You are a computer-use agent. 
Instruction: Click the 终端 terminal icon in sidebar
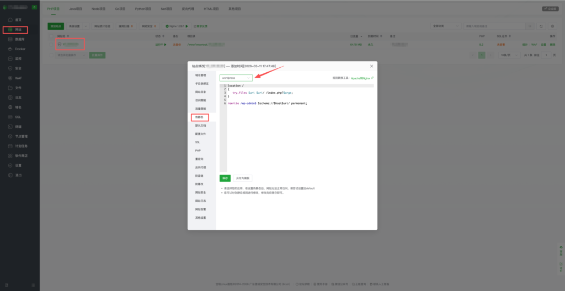click(x=10, y=126)
